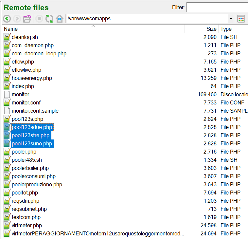The image size is (248, 239).
Task: Click the grayed forward navigation arrow
Action: [17, 19]
